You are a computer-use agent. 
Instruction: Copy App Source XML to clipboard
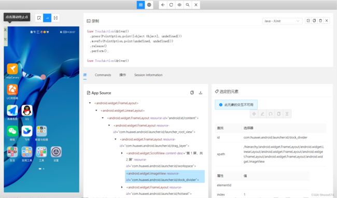click(x=192, y=93)
